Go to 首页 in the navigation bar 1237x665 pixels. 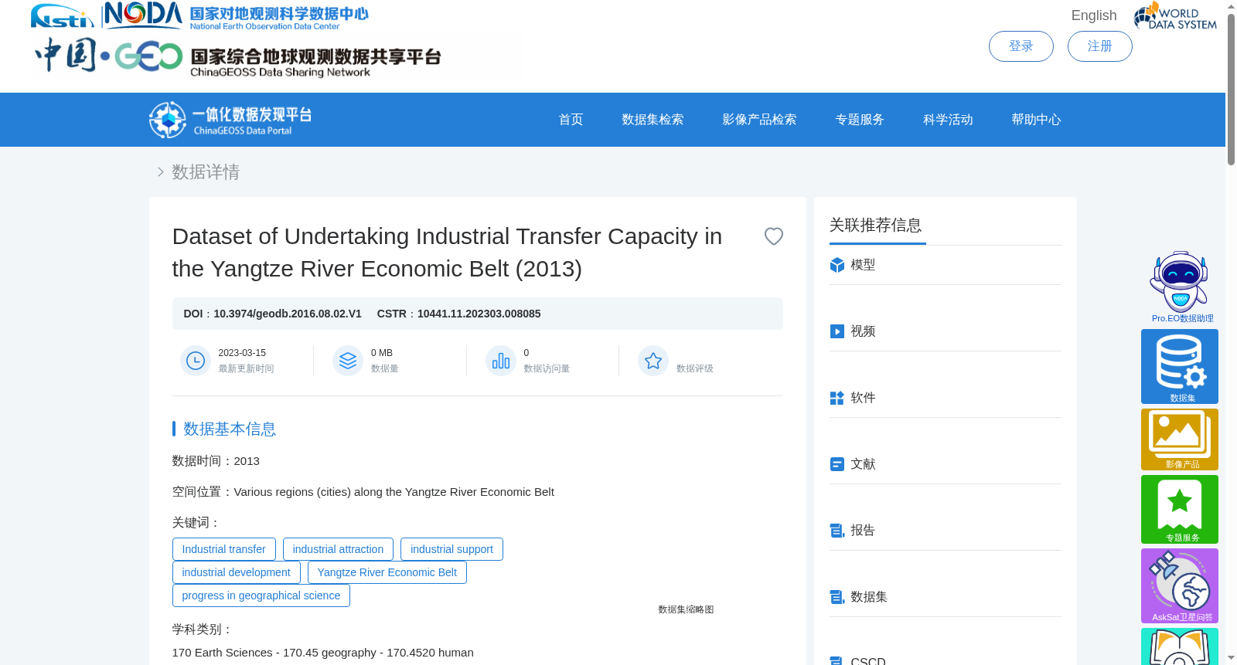571,120
